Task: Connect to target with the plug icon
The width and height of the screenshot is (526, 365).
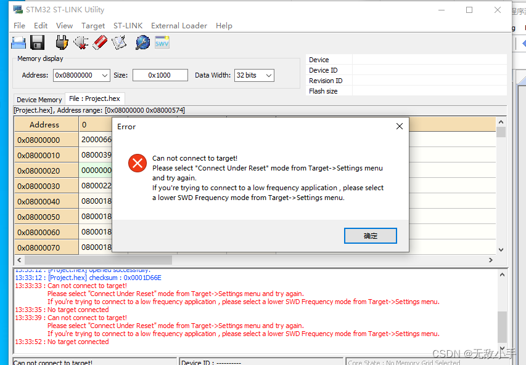Action: pos(62,43)
